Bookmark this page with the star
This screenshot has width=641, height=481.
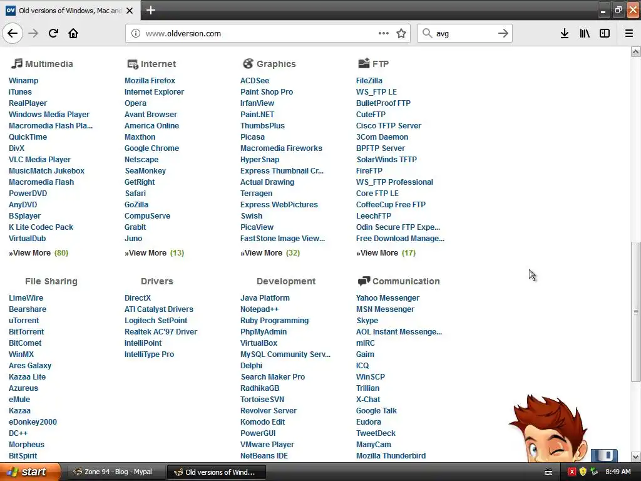[x=401, y=33]
